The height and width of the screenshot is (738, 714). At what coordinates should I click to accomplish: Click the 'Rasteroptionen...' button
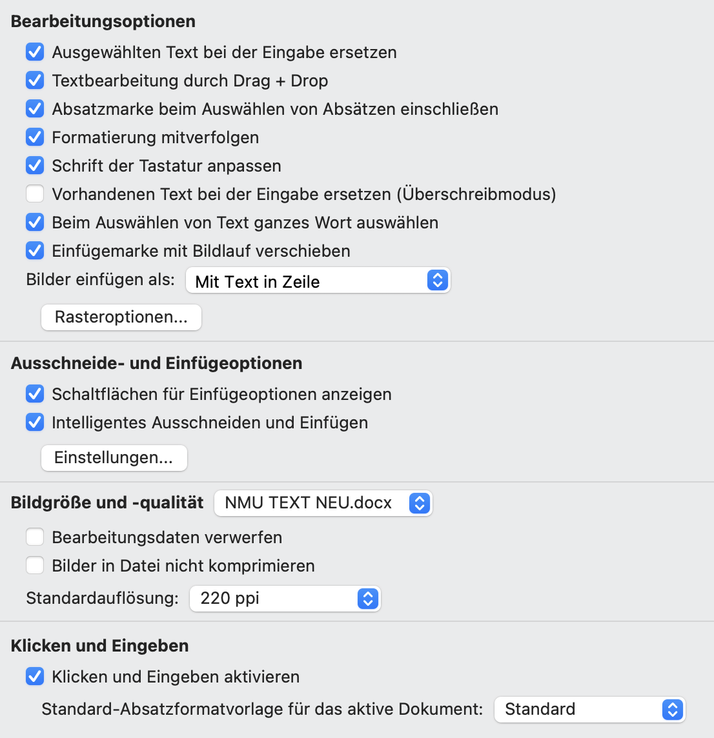[121, 317]
